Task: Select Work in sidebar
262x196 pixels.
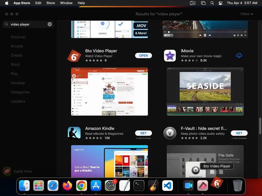Action: click(15, 65)
